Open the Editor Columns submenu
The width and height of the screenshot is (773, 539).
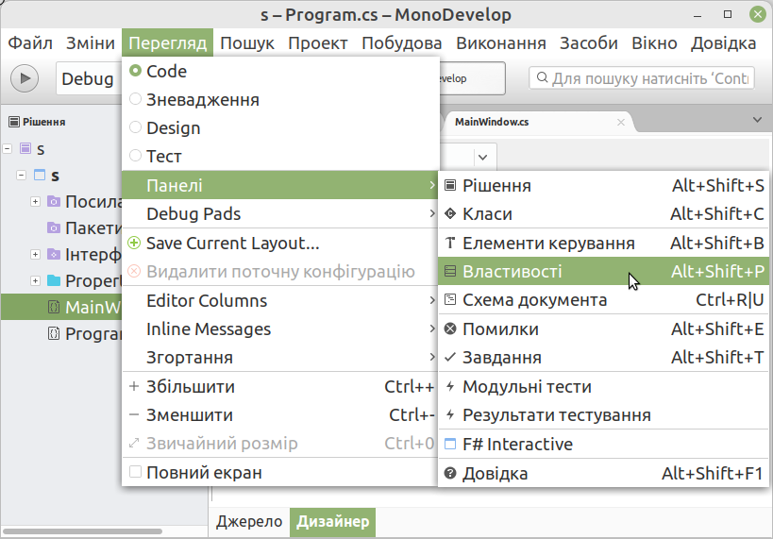[280, 300]
